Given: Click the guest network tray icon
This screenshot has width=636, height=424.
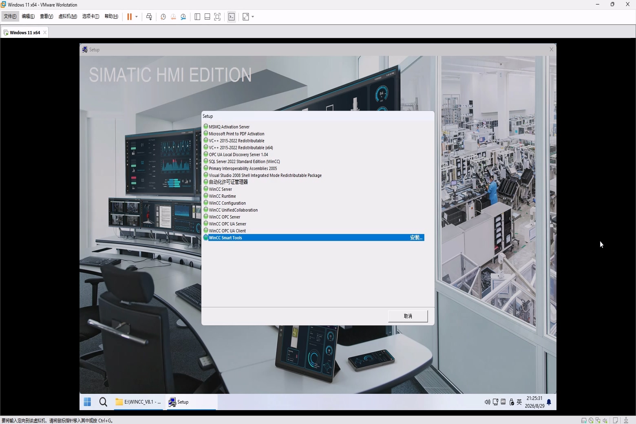Looking at the screenshot, I should 495,402.
